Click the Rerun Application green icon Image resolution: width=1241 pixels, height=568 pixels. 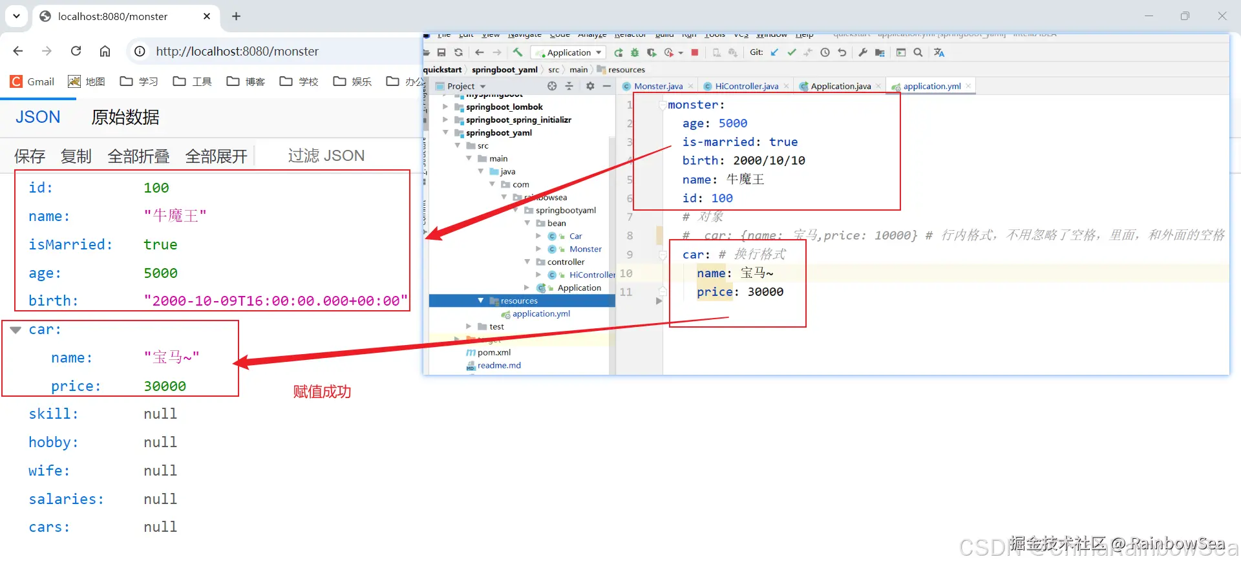[x=619, y=52]
